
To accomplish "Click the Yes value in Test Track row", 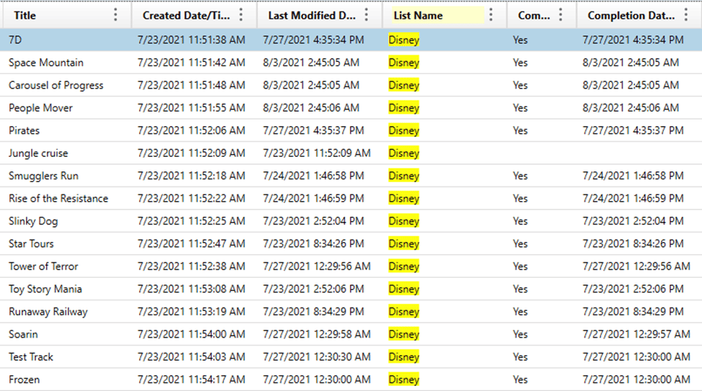I will tap(521, 357).
